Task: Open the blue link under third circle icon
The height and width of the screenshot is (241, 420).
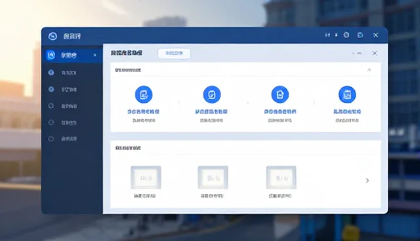Action: (x=280, y=111)
